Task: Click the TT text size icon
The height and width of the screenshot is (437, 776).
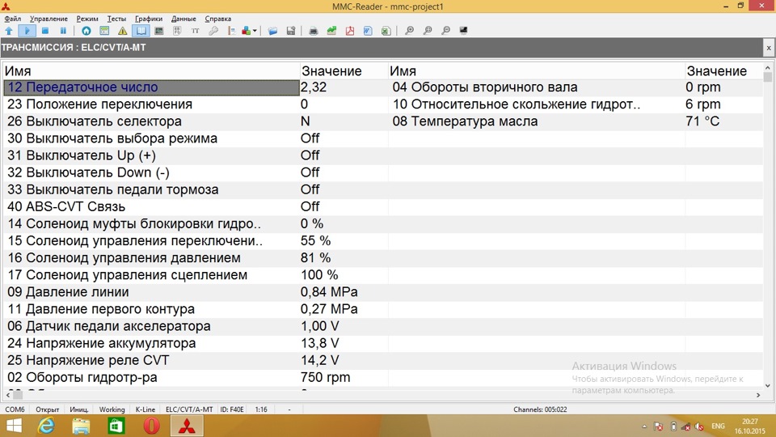Action: pyautogui.click(x=196, y=31)
